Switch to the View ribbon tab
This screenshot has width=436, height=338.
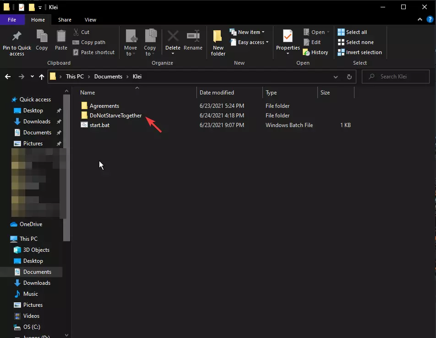tap(90, 20)
